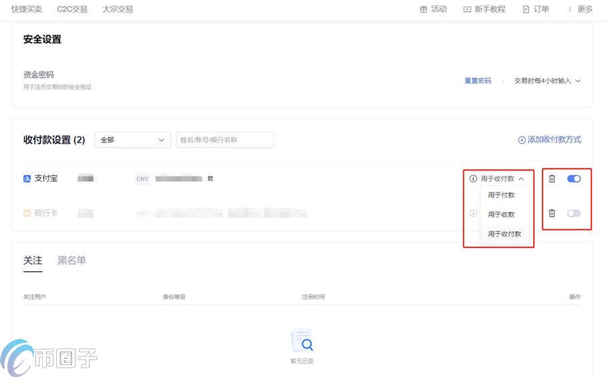Click the 身份等级 column header
This screenshot has height=377, width=610.
[x=174, y=297]
